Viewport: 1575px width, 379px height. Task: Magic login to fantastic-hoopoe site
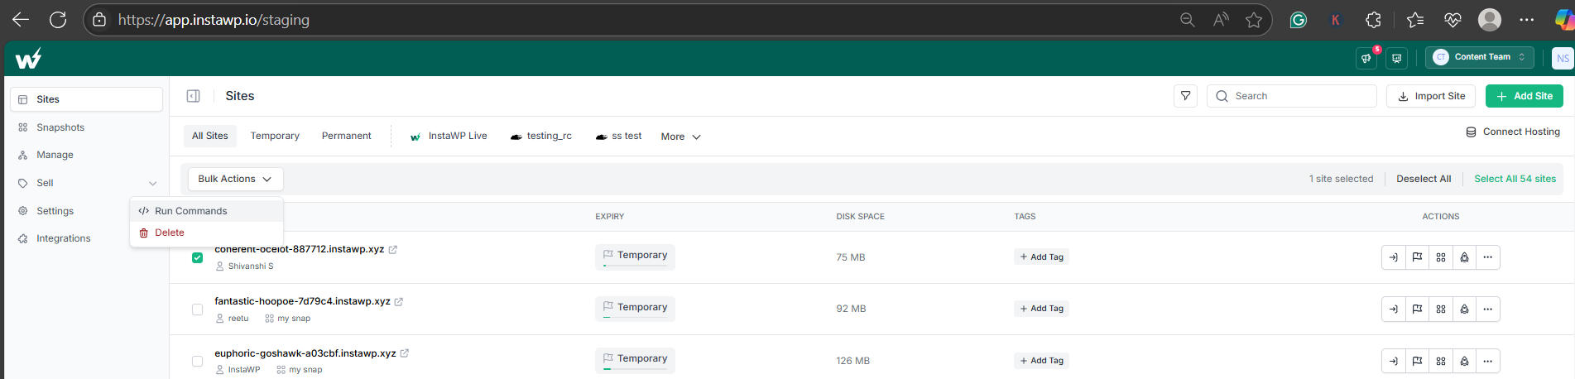pyautogui.click(x=1394, y=309)
